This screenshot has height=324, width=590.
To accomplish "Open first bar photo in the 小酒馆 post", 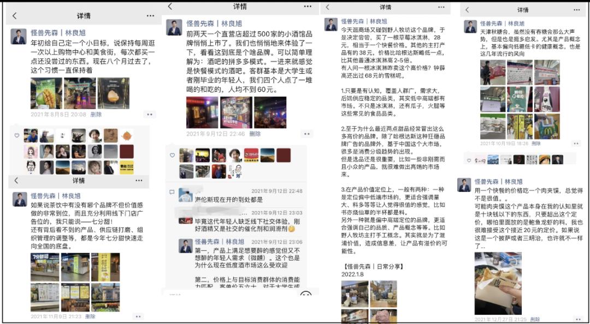I will (x=202, y=112).
